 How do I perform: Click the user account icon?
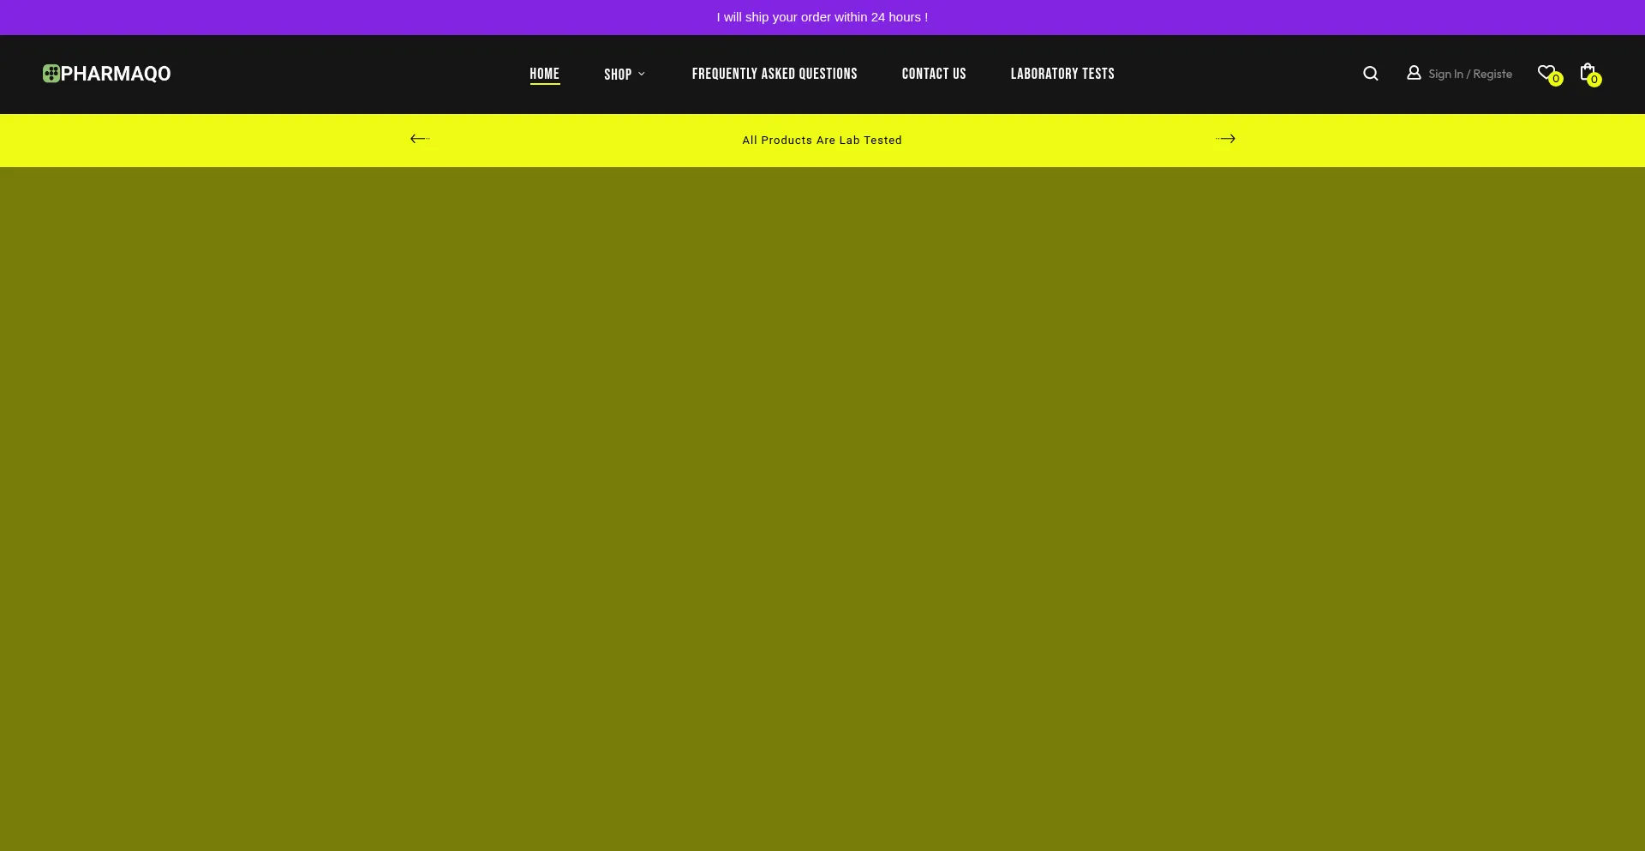1414,73
